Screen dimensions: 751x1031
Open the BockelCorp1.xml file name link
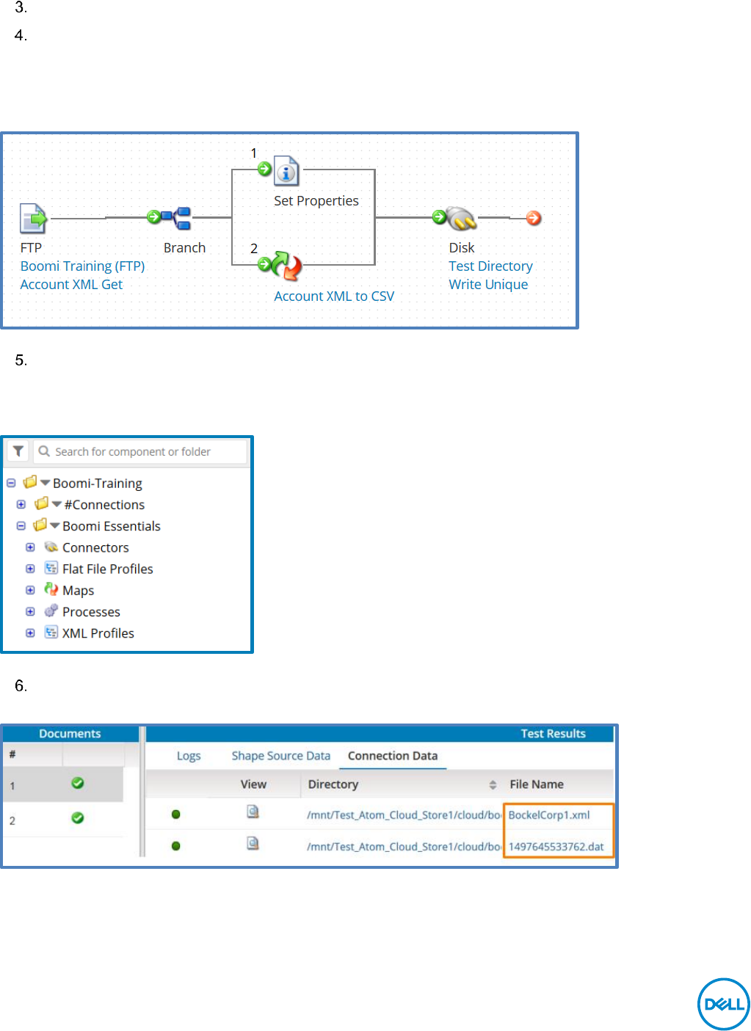(549, 815)
